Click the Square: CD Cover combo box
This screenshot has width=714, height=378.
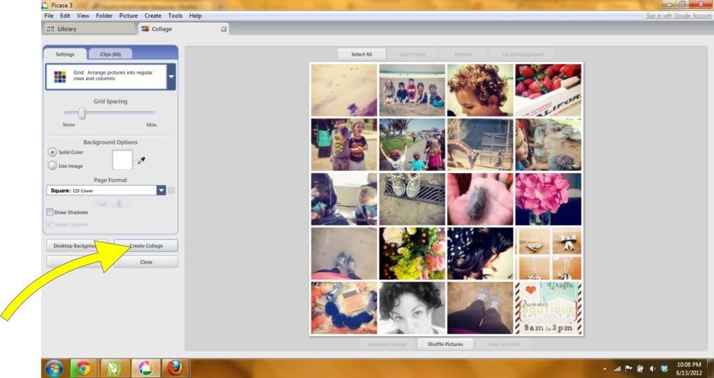click(x=106, y=190)
